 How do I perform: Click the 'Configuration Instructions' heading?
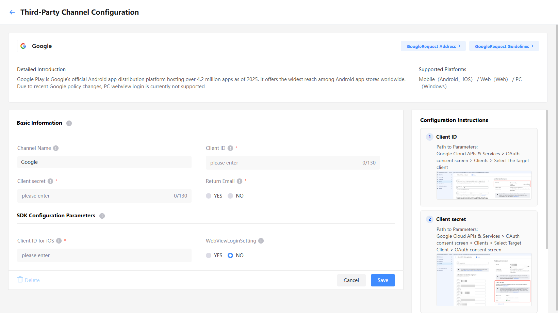[x=454, y=120]
